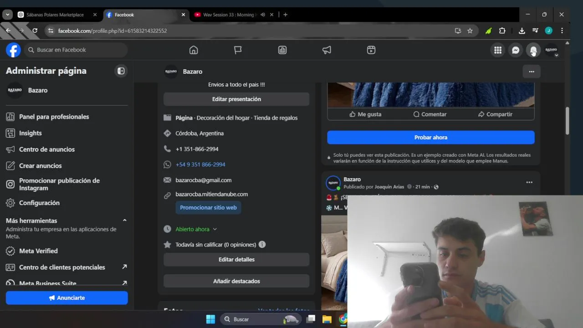
Task: Open a new browser tab
Action: pos(285,15)
